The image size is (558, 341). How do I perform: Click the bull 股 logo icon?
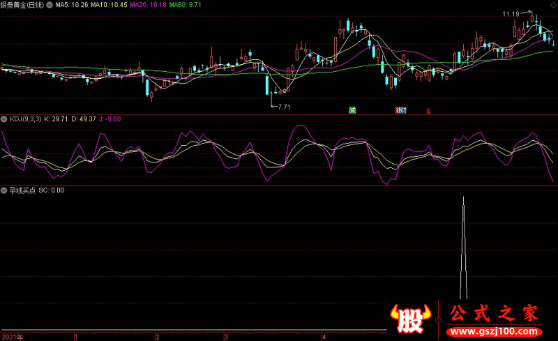coord(410,319)
